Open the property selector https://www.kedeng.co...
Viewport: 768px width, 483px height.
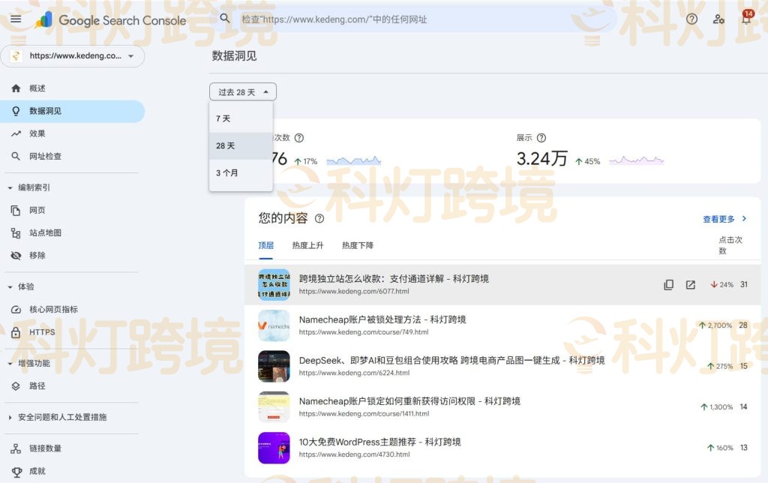coord(73,55)
